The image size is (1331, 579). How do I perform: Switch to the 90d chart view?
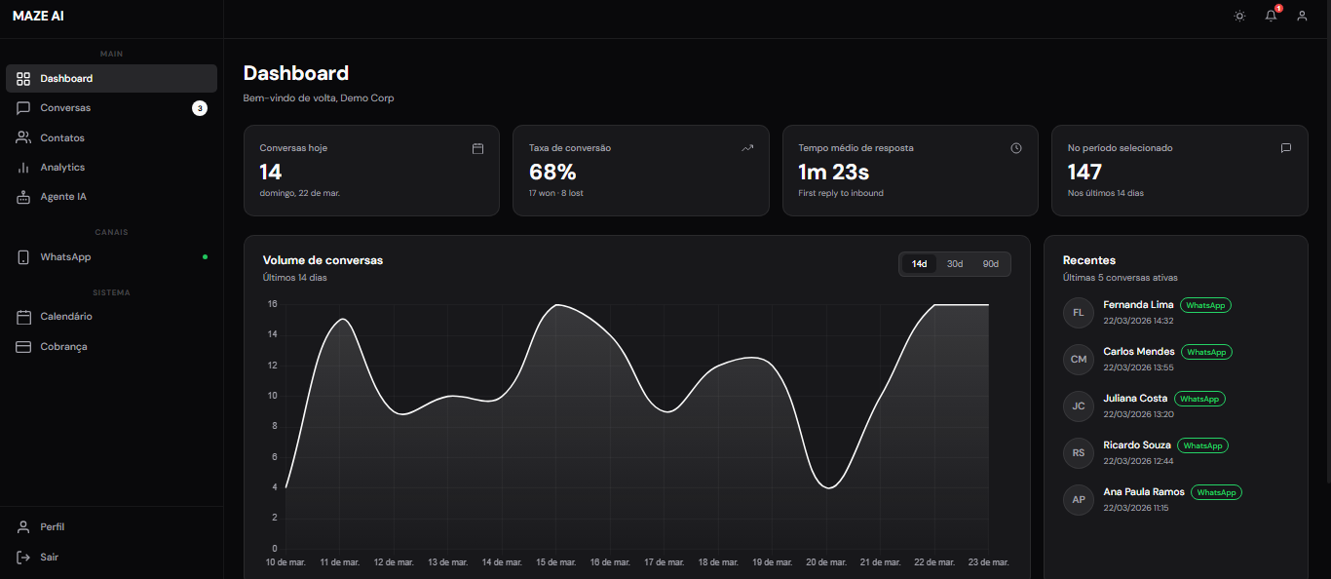pos(990,263)
